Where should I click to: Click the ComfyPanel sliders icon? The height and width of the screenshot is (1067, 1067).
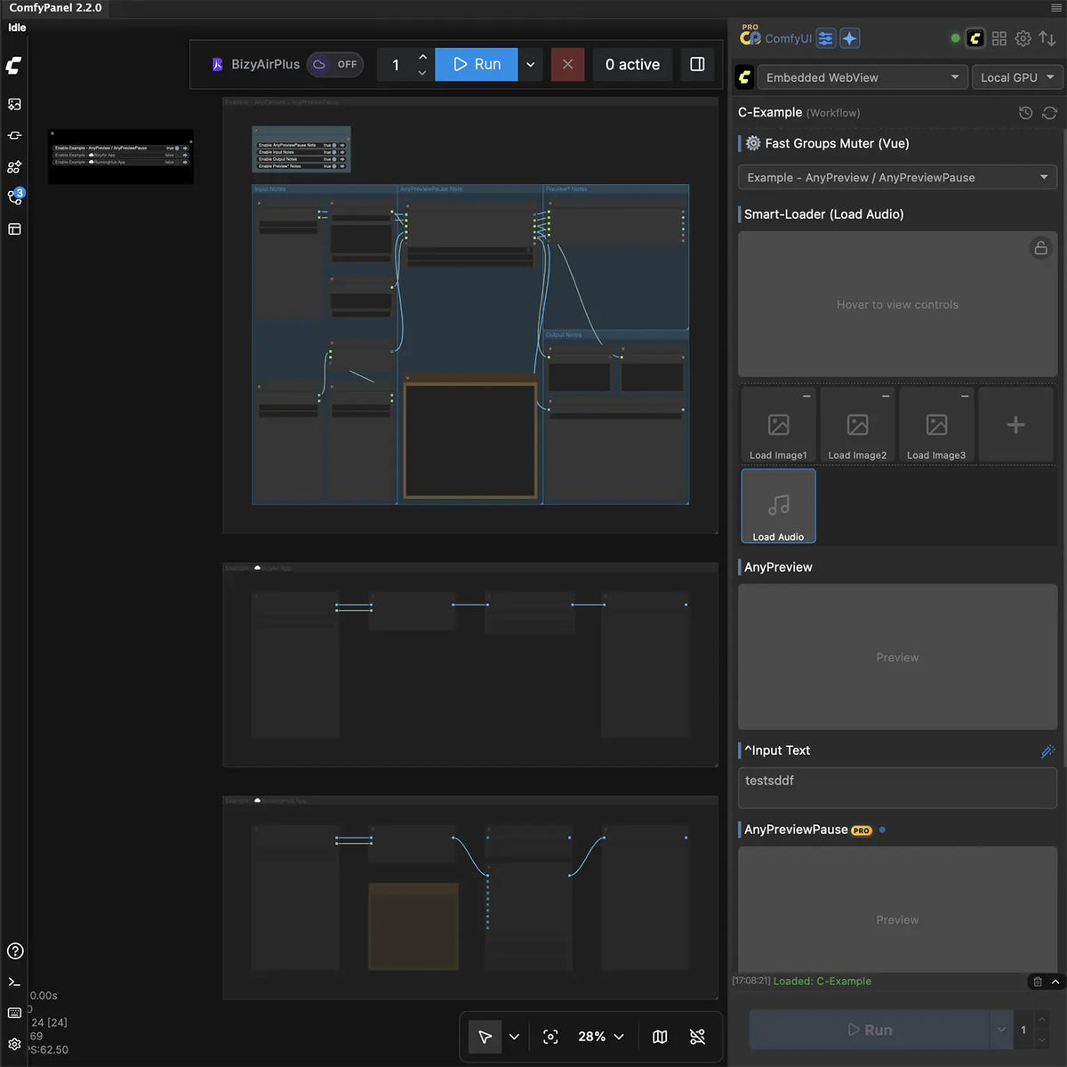[826, 38]
